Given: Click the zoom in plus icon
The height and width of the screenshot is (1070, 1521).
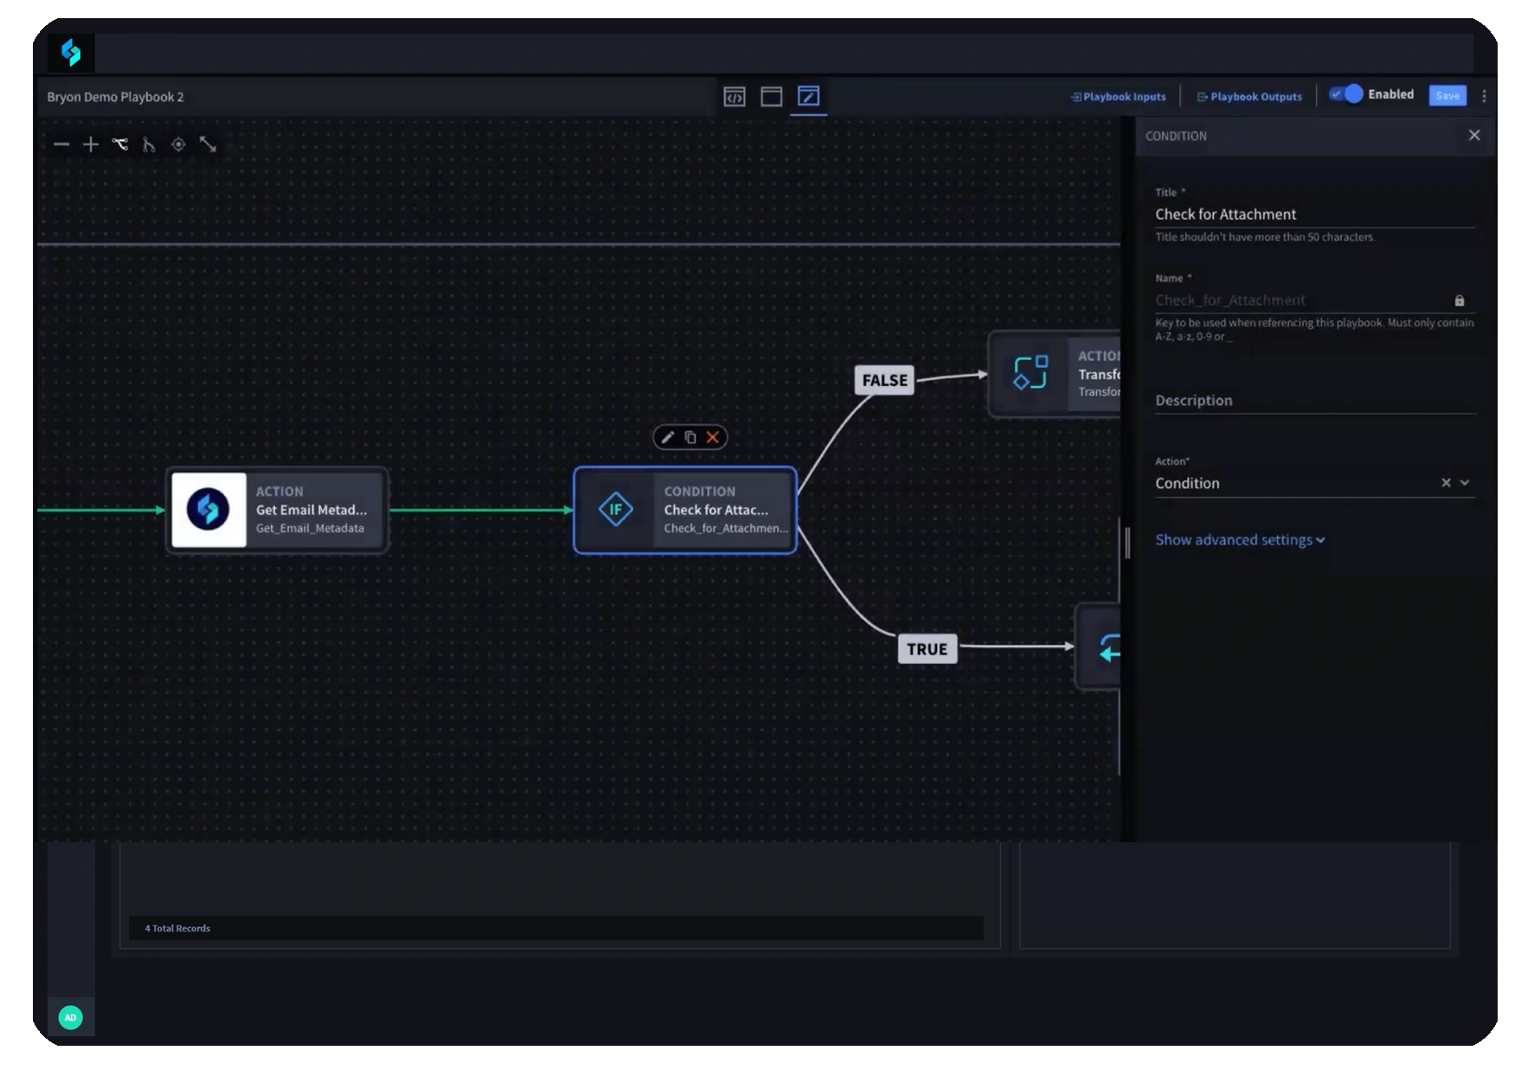Looking at the screenshot, I should point(90,145).
